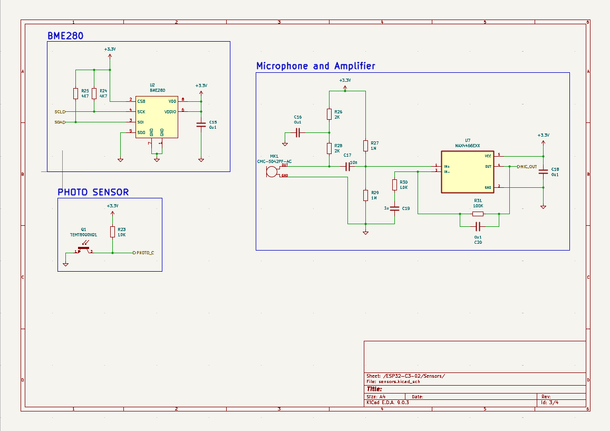Click GND symbol left of C16

coord(285,143)
